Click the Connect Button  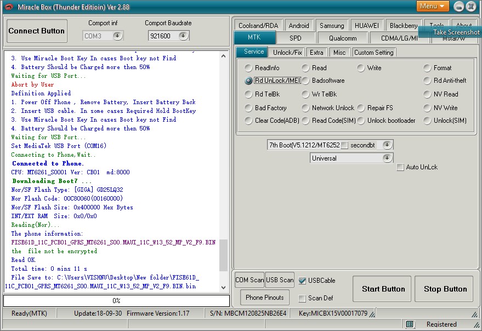[37, 31]
